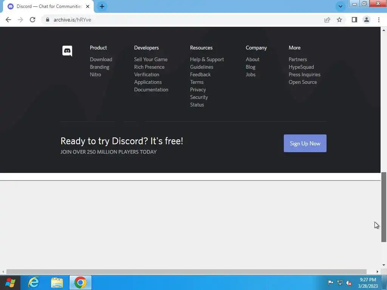Open the Status link
This screenshot has height=290, width=387.
pos(197,105)
